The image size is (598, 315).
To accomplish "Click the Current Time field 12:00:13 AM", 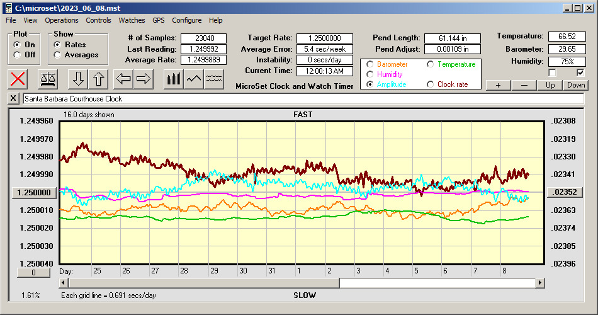I will [x=325, y=71].
